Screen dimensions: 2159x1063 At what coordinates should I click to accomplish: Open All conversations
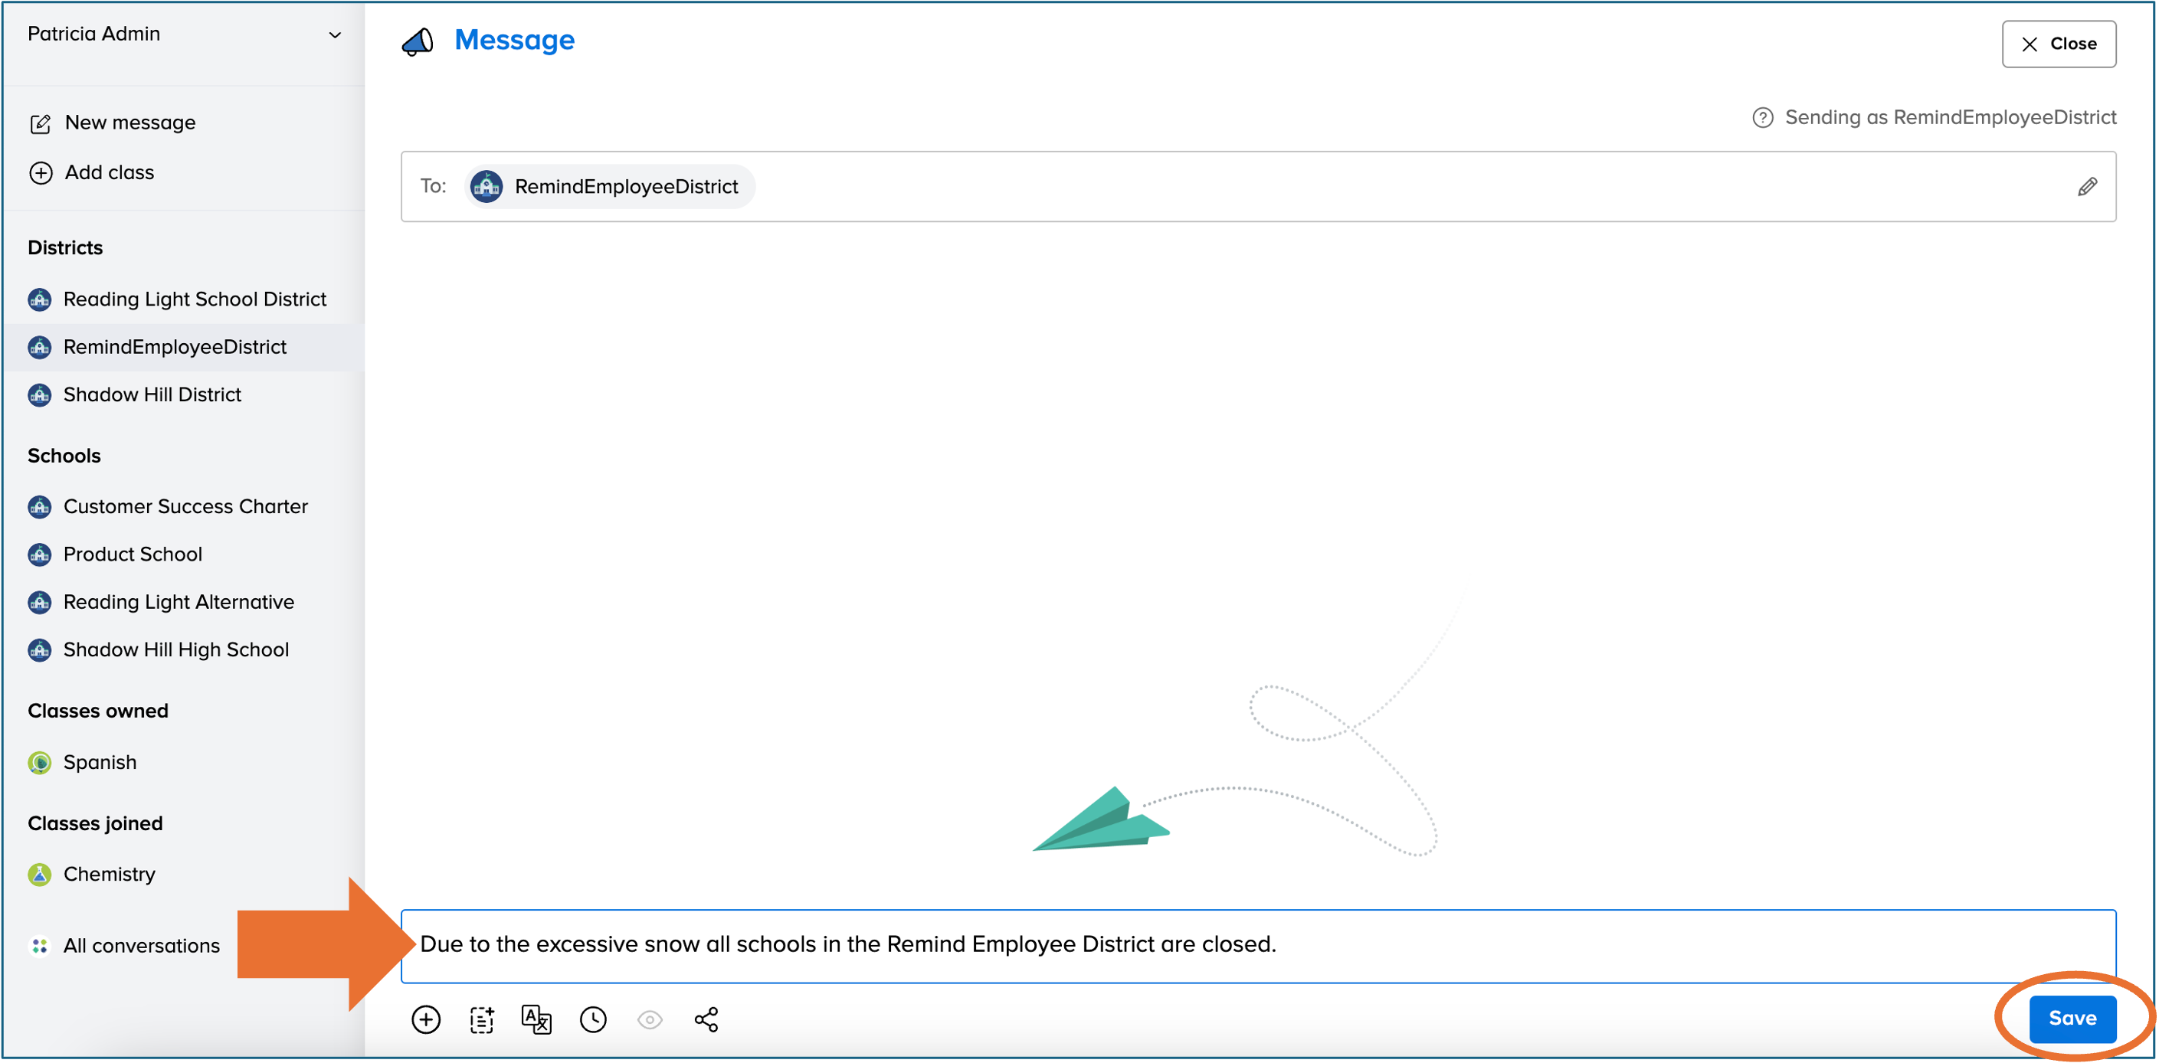point(141,946)
